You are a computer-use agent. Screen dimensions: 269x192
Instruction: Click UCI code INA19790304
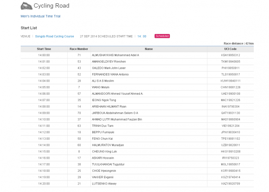click(231, 107)
